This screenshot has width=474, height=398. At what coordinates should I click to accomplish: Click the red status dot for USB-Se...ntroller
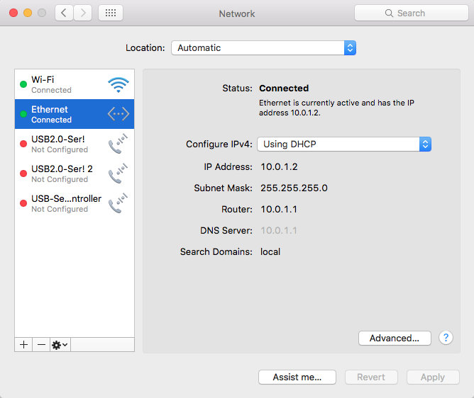pyautogui.click(x=23, y=203)
